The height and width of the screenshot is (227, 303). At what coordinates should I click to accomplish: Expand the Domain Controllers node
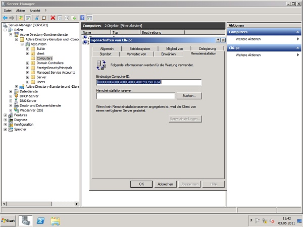28,63
